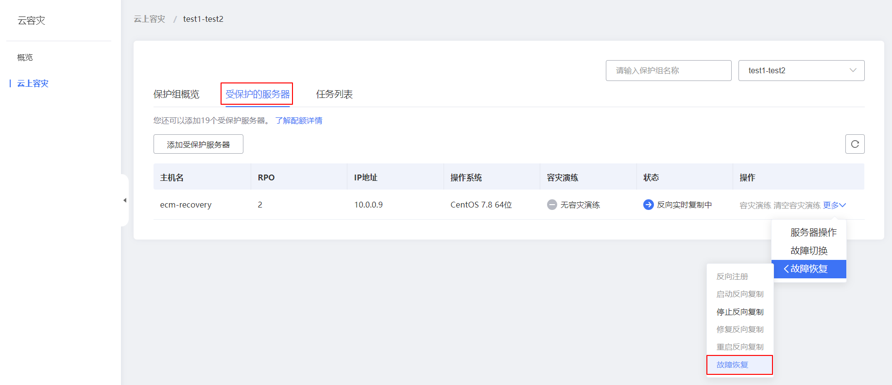Choose 停止反向复制 from the submenu
Screen dimensions: 892x385
click(x=739, y=312)
